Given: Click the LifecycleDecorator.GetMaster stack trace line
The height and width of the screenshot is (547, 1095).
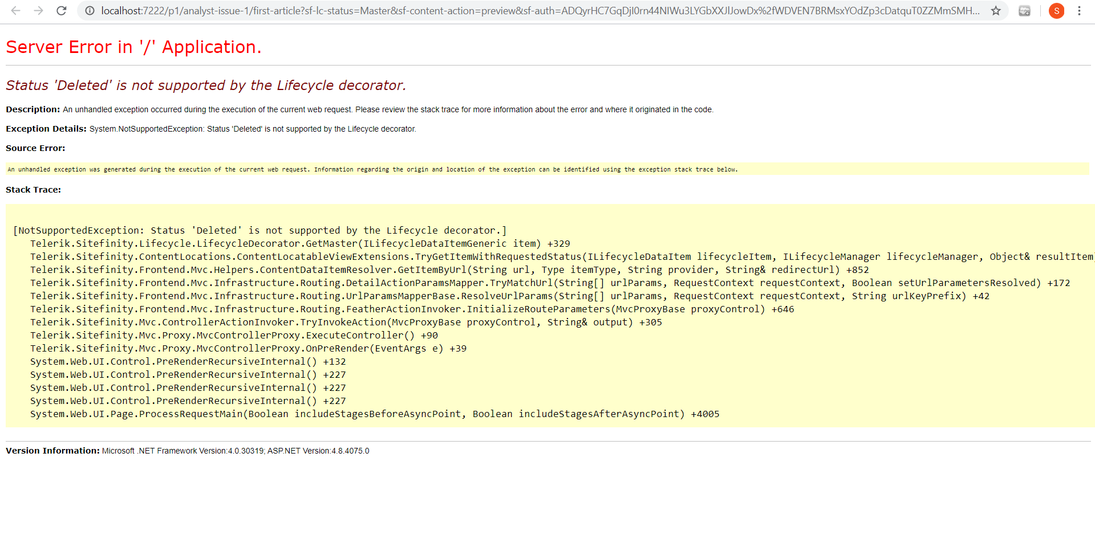Looking at the screenshot, I should (x=300, y=243).
